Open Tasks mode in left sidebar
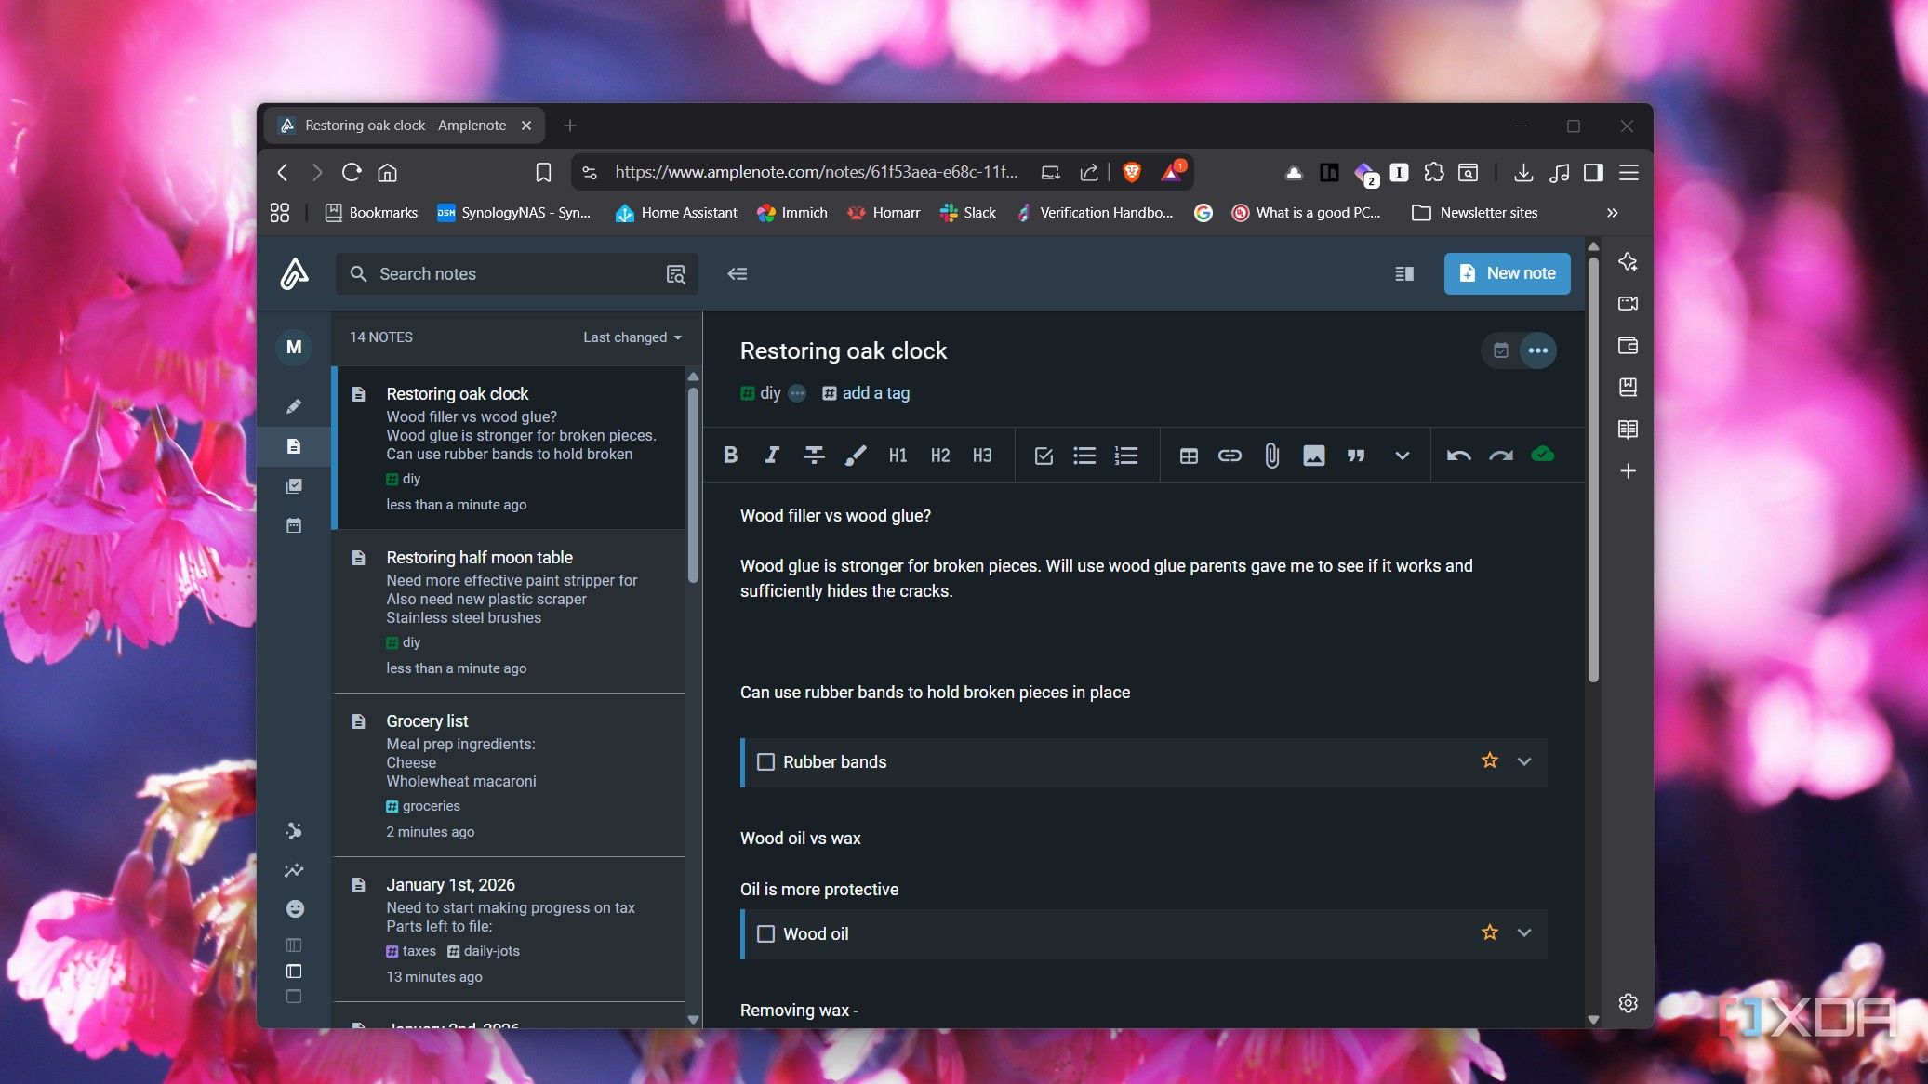Image resolution: width=1928 pixels, height=1084 pixels. click(294, 485)
